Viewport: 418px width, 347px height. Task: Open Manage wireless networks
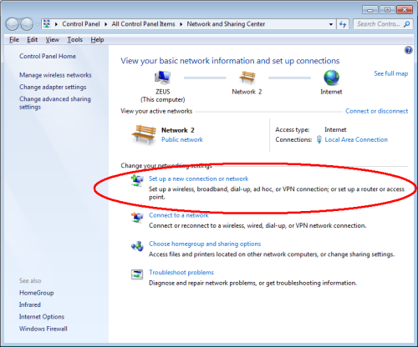click(55, 75)
